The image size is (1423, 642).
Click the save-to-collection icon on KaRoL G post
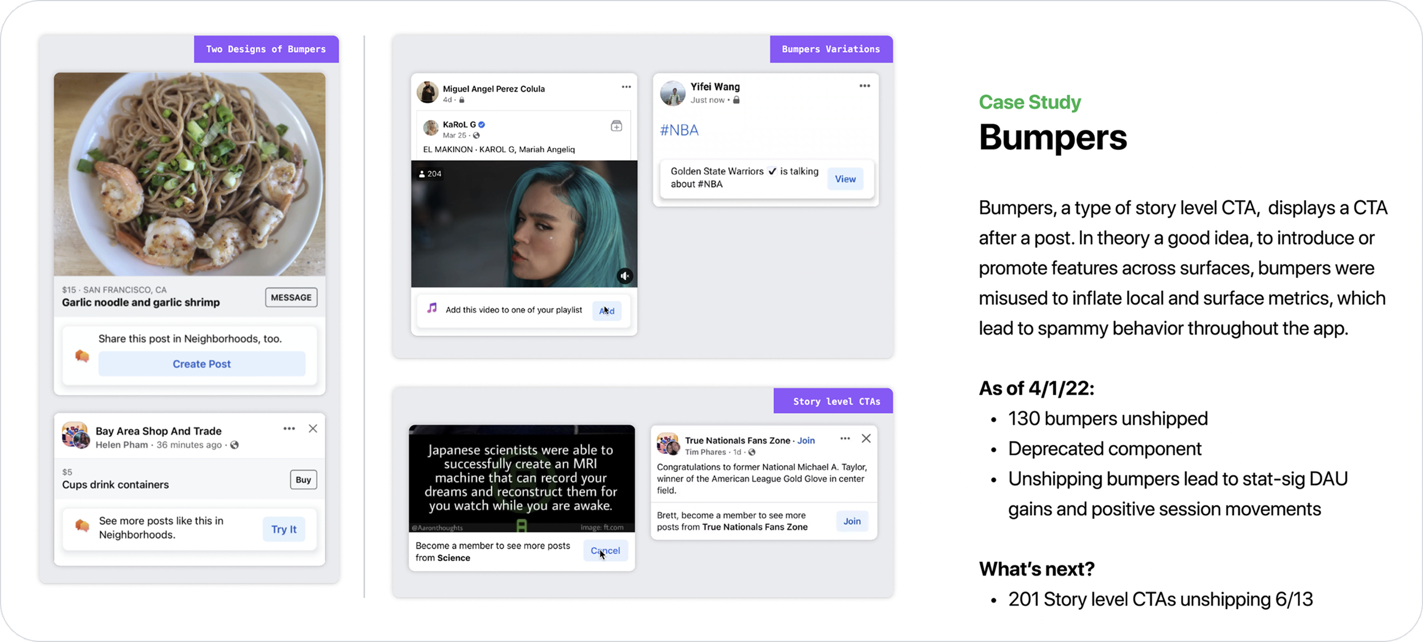tap(616, 126)
